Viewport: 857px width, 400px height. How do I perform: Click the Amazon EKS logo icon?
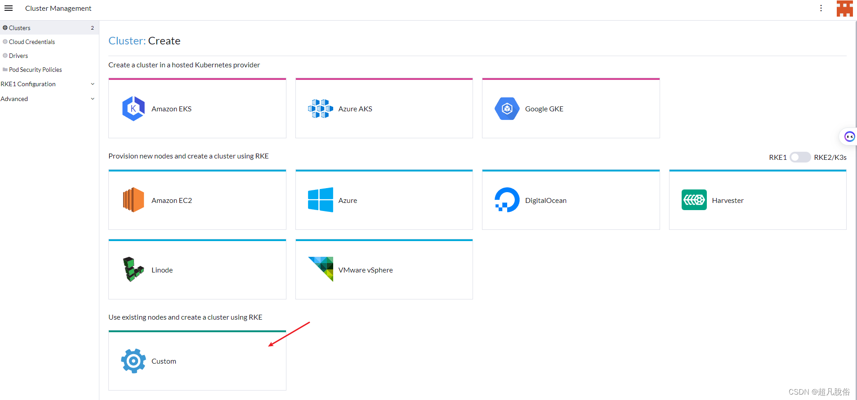click(134, 109)
